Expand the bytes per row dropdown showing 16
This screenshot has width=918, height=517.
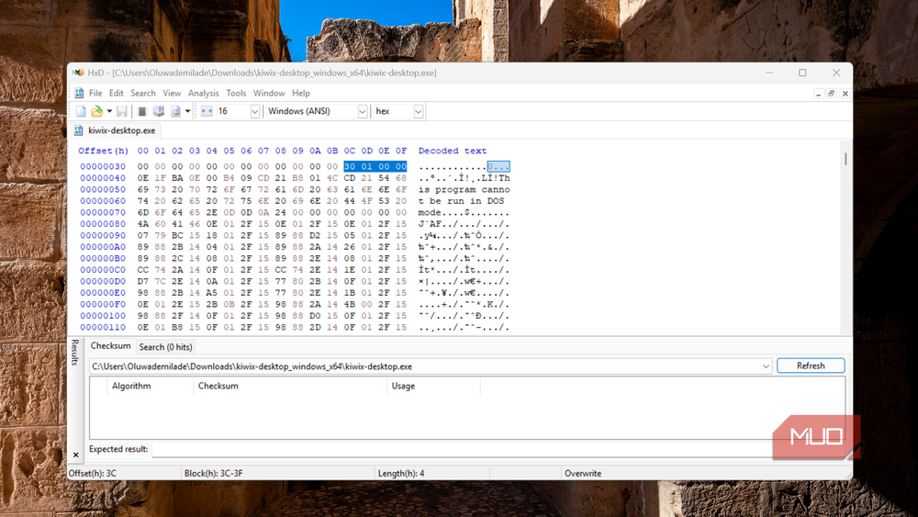[x=254, y=111]
